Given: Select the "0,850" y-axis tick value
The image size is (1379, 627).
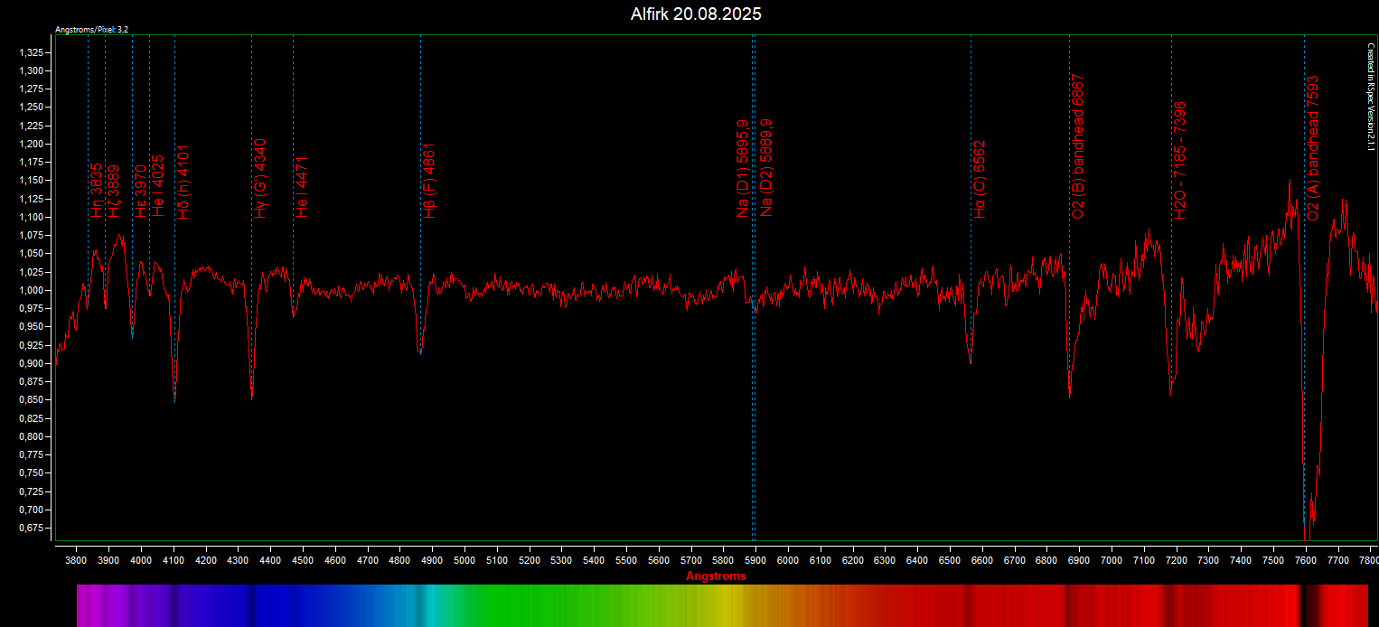Looking at the screenshot, I should tap(31, 400).
